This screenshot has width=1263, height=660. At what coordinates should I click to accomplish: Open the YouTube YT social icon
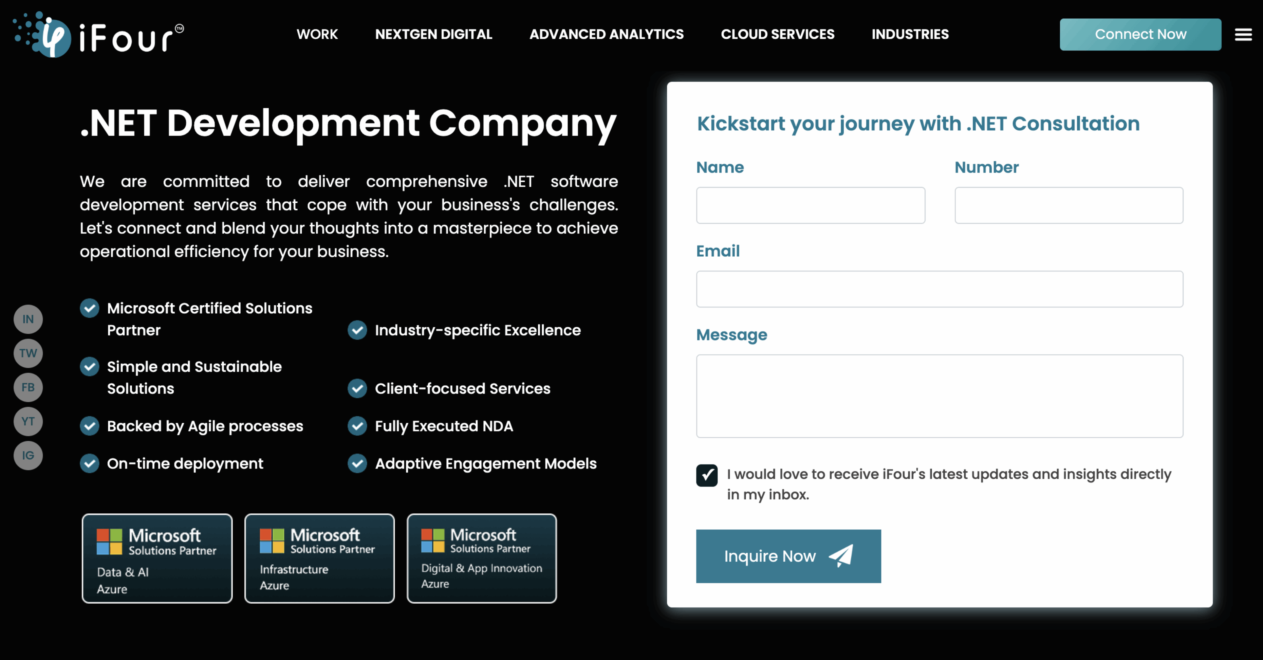point(28,421)
